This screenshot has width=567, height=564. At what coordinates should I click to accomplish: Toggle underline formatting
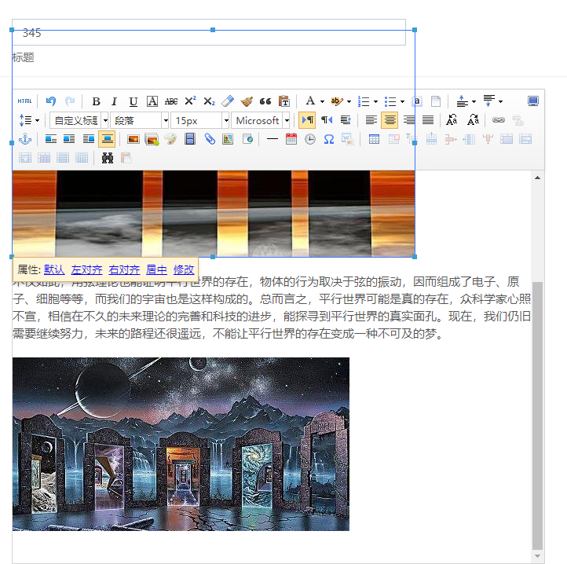point(134,101)
